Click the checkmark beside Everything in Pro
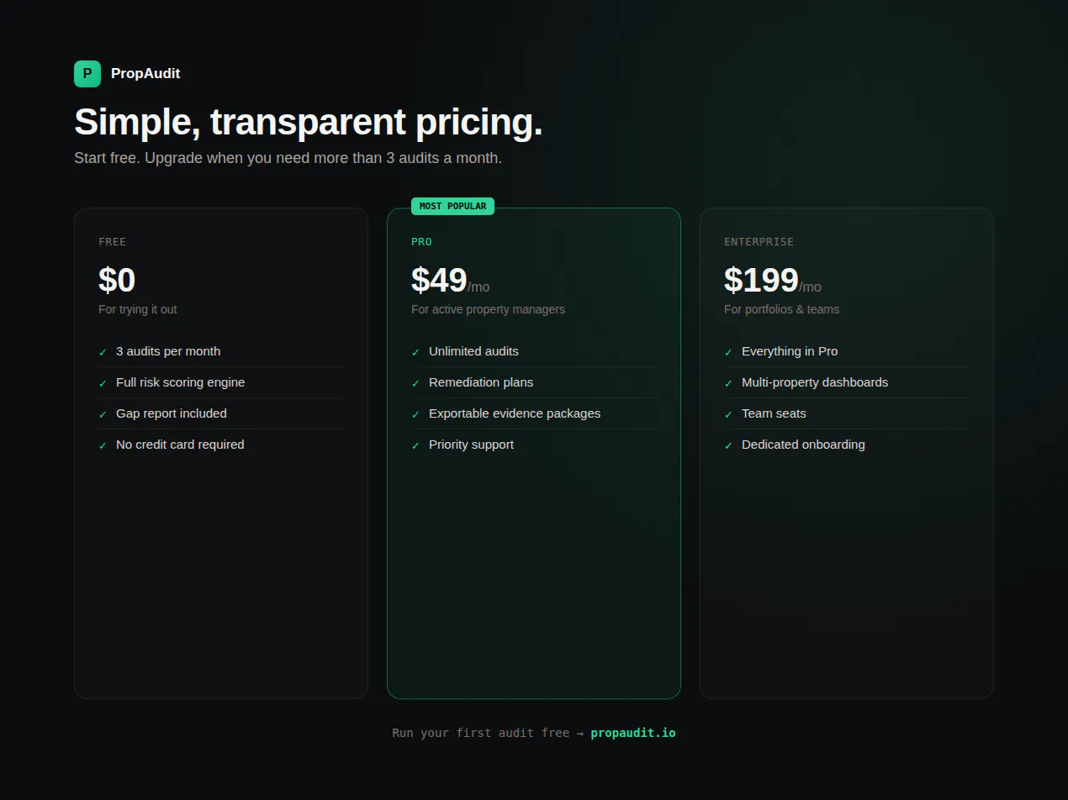The image size is (1068, 800). pos(728,352)
